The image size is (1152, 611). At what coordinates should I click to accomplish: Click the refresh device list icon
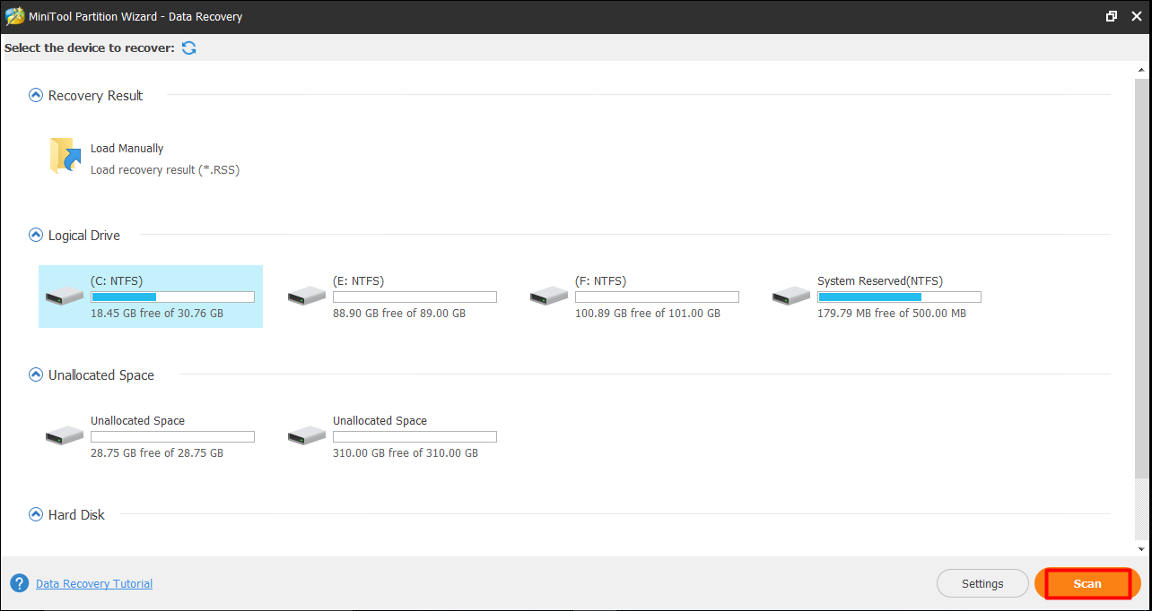[188, 47]
